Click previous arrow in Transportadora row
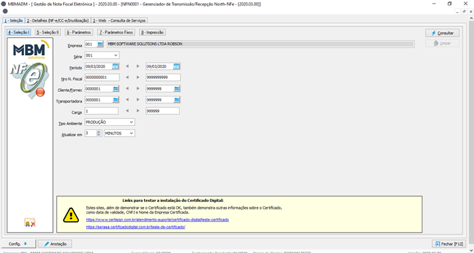 (127, 99)
